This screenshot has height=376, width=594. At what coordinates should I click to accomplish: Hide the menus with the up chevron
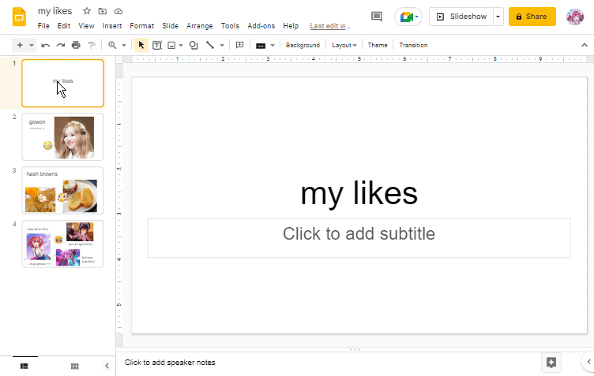click(x=585, y=45)
